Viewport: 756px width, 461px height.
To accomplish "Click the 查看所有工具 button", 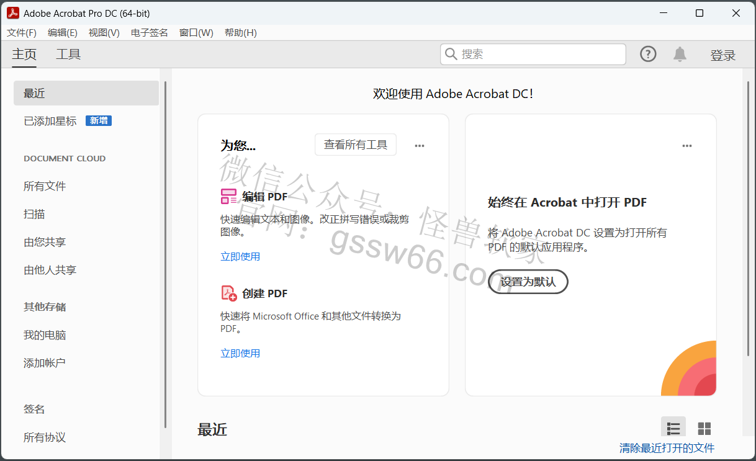I will coord(356,145).
